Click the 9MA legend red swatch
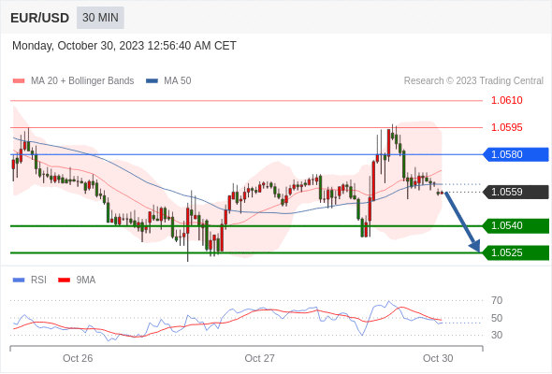This screenshot has width=552, height=374. tap(64, 280)
